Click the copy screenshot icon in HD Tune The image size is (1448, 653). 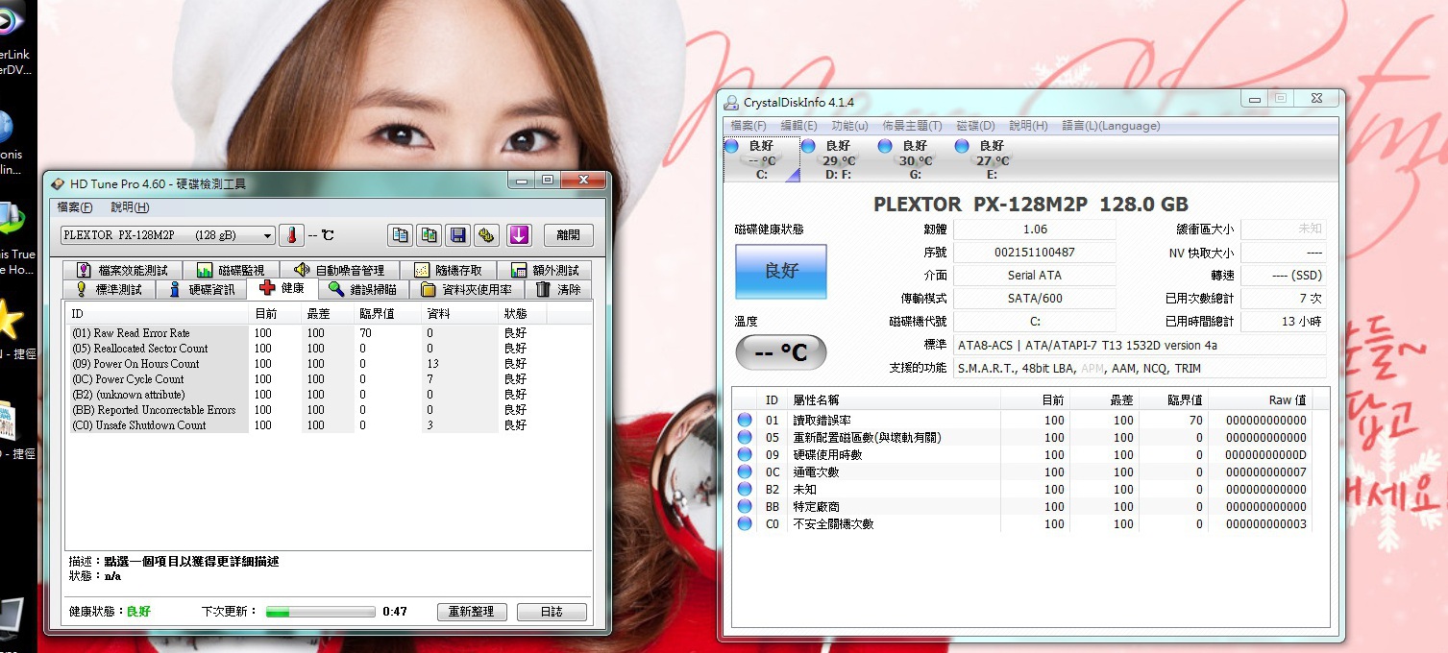(x=429, y=235)
